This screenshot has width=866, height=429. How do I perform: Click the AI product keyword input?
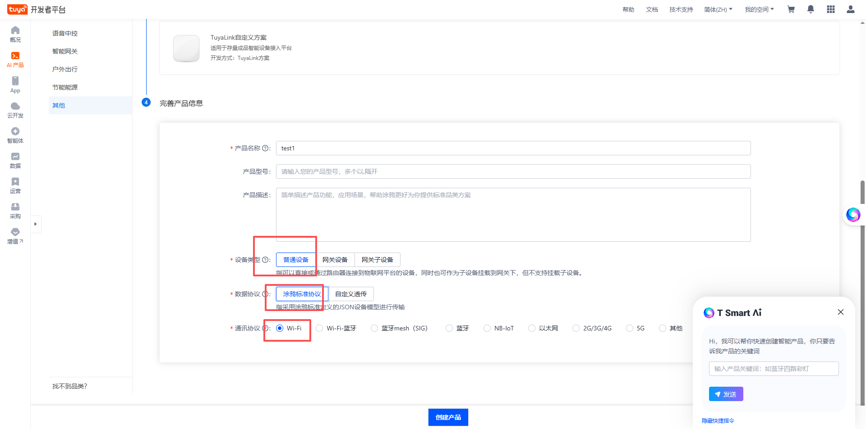tap(774, 369)
